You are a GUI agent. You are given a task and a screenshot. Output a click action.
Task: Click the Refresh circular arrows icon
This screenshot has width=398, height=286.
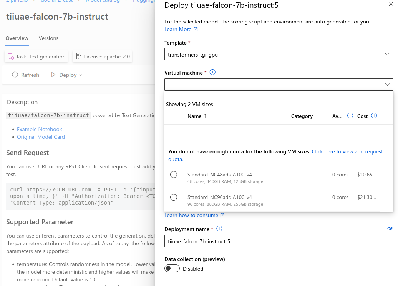(15, 75)
